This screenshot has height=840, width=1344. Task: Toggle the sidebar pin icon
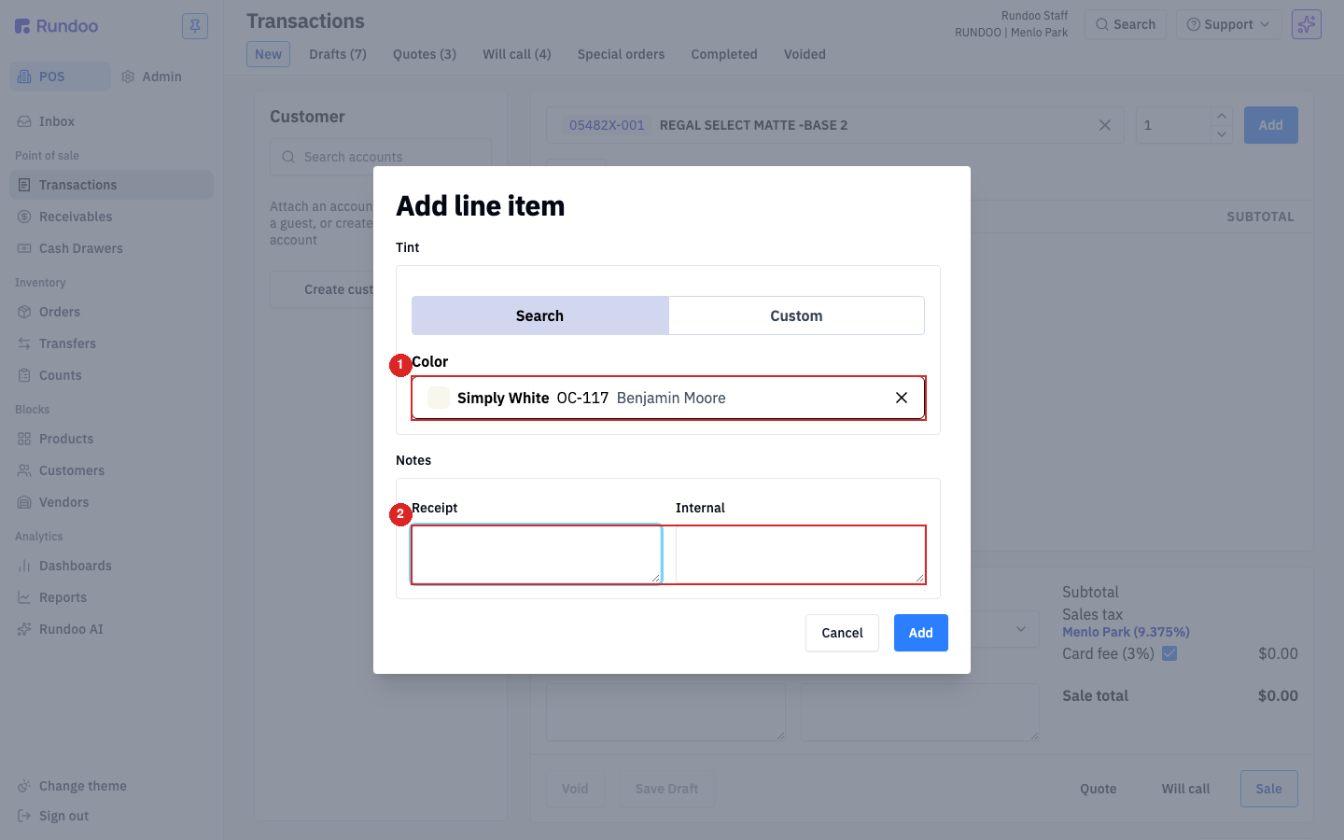point(195,26)
